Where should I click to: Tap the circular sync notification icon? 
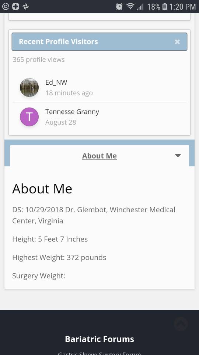click(6, 6)
